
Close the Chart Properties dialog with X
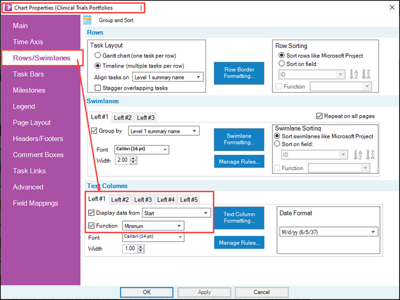click(x=392, y=8)
